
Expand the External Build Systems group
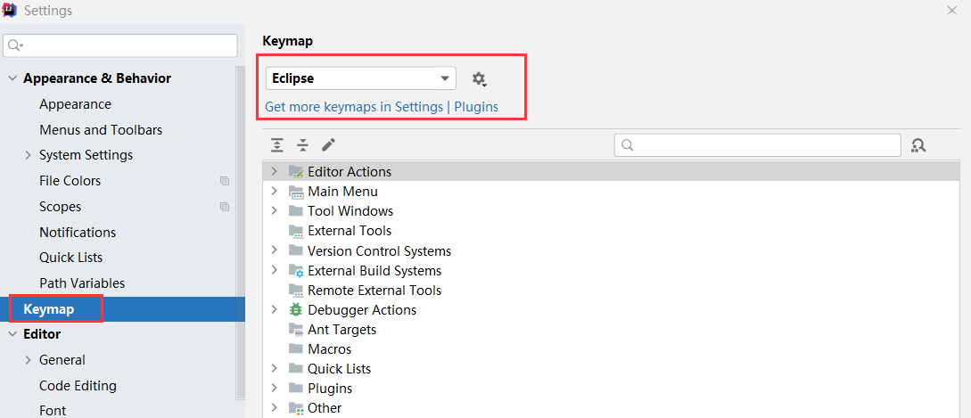click(275, 271)
